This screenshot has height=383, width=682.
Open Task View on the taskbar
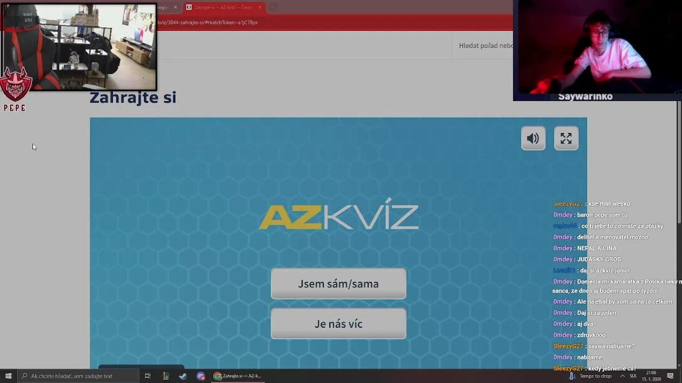pyautogui.click(x=148, y=376)
